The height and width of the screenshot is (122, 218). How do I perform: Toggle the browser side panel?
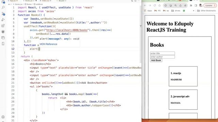196,5
